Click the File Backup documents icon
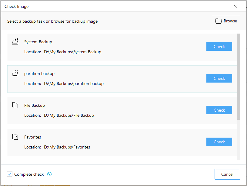The image size is (247, 186). pos(15,105)
